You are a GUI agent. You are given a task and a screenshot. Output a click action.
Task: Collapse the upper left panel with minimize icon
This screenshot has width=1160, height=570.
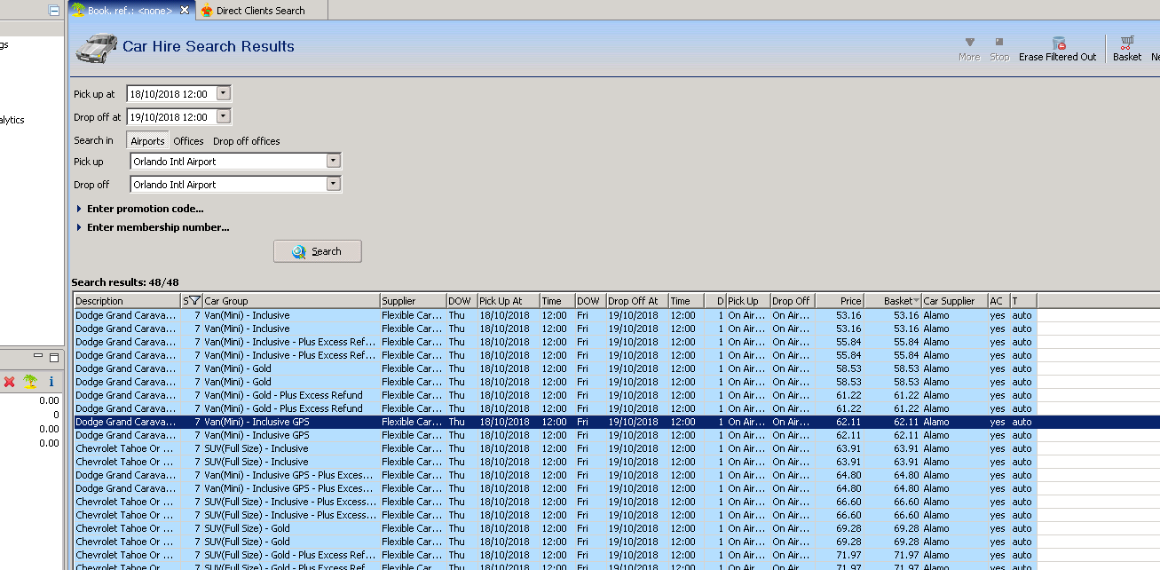pos(54,11)
